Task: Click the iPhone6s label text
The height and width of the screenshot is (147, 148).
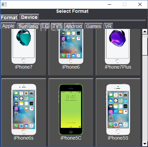Action: (x=23, y=138)
